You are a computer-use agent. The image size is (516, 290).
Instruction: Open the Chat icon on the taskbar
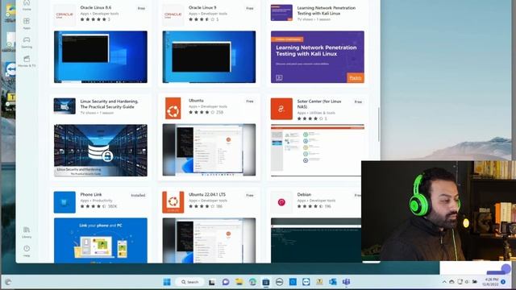(x=226, y=282)
